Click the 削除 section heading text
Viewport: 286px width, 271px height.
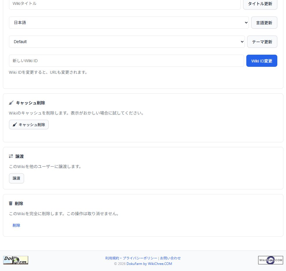click(x=19, y=204)
